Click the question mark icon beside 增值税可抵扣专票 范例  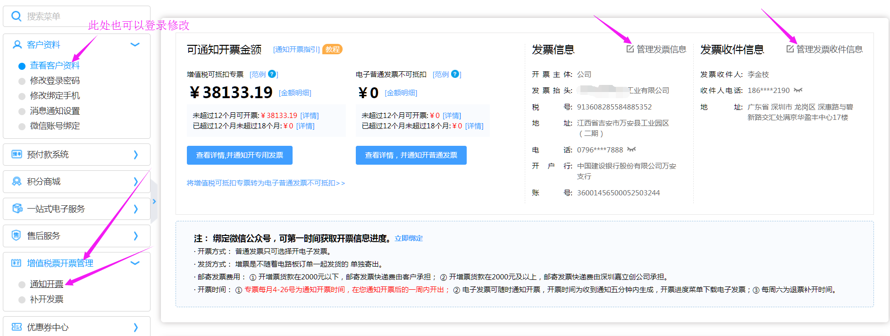(x=272, y=74)
